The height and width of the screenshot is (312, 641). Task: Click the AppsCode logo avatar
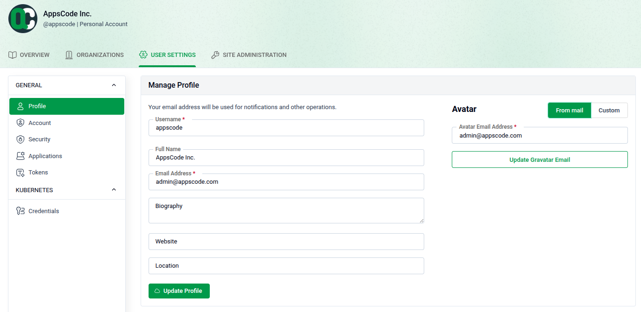point(22,19)
